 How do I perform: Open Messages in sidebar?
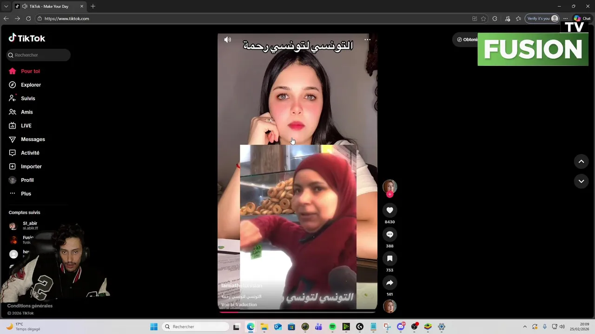click(26, 139)
